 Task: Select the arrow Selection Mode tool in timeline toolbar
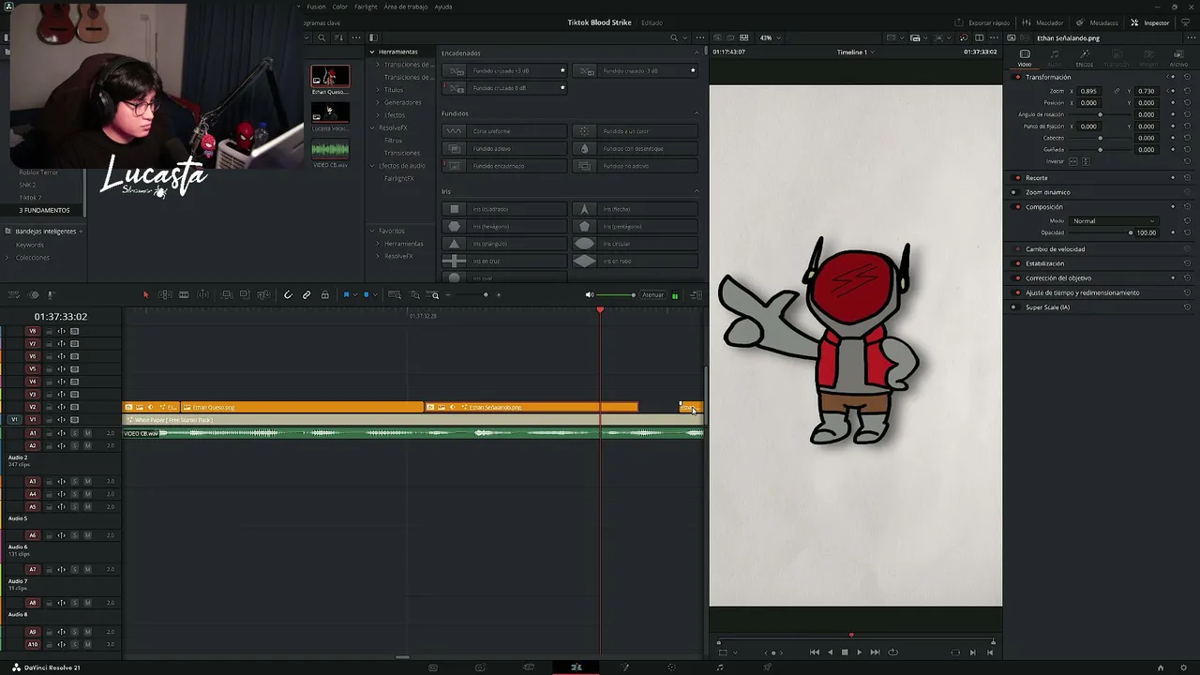click(x=145, y=295)
